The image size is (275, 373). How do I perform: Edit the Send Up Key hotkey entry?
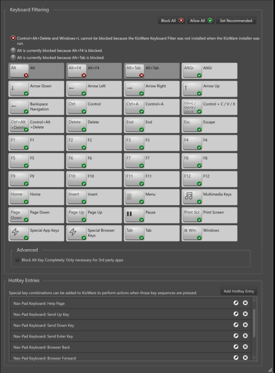[x=236, y=314]
